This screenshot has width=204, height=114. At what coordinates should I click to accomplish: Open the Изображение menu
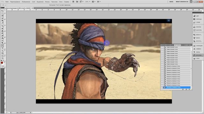click(26, 2)
